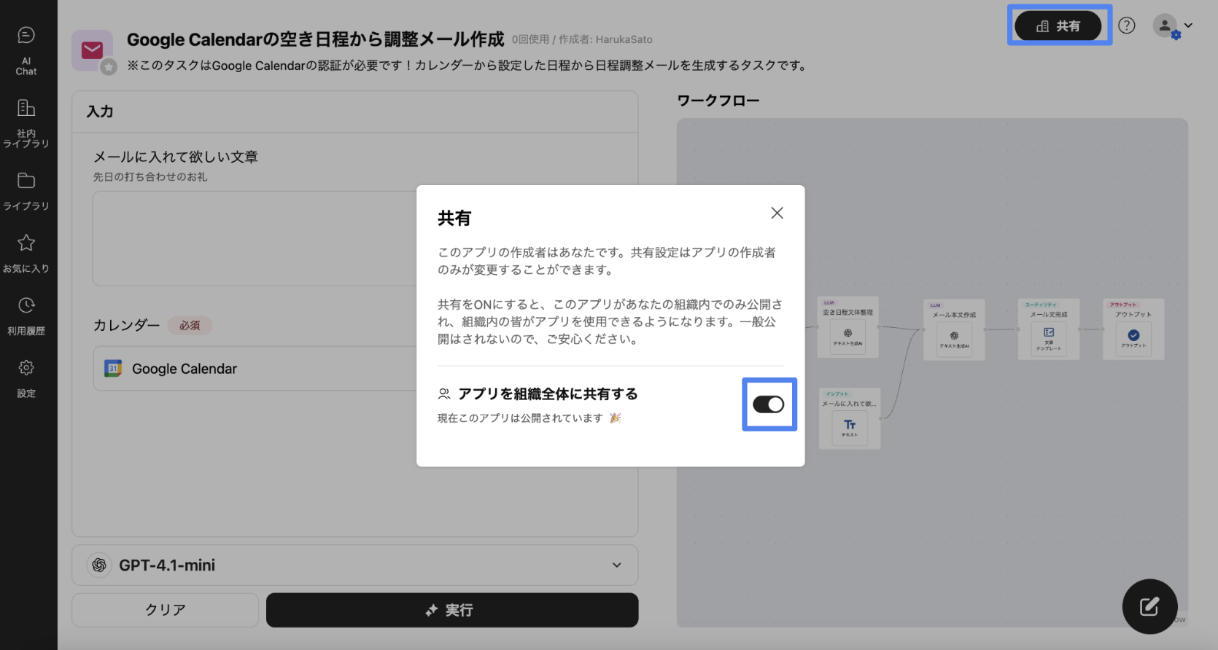The image size is (1218, 650).
Task: Open 社内ライブラリ in the sidebar
Action: coord(26,121)
